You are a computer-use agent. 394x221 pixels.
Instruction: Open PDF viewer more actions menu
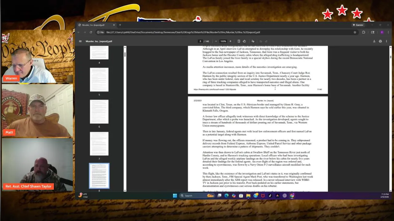pyautogui.click(x=386, y=41)
